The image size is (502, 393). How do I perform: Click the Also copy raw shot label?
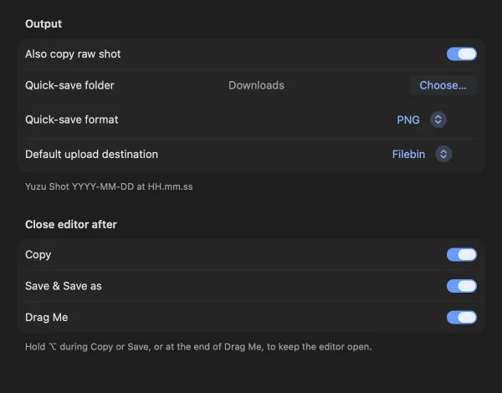coord(73,54)
